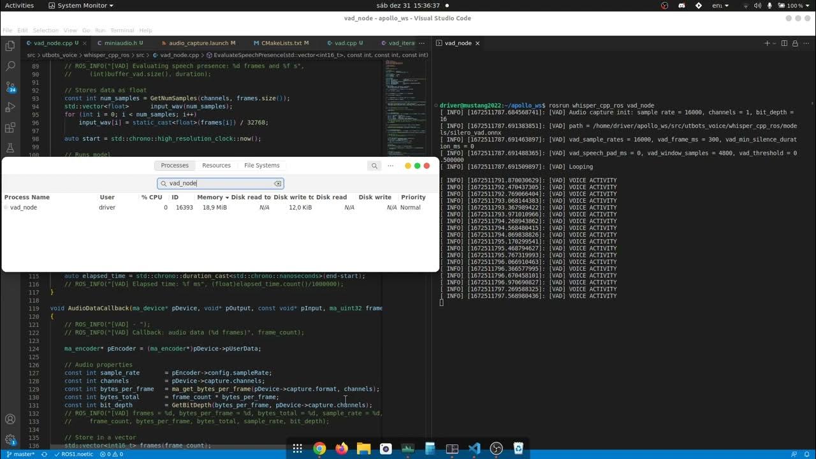Image resolution: width=816 pixels, height=459 pixels.
Task: Open the Screenshot camera app in dock
Action: 386,449
